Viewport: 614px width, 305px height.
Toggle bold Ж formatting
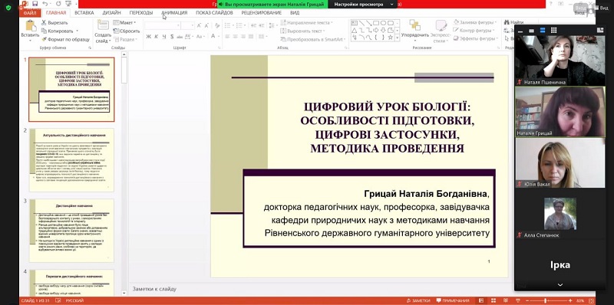click(x=148, y=36)
